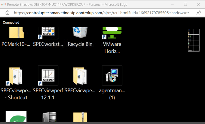
Task: Minimize the Remote Shadow window
Action: pos(172,4)
